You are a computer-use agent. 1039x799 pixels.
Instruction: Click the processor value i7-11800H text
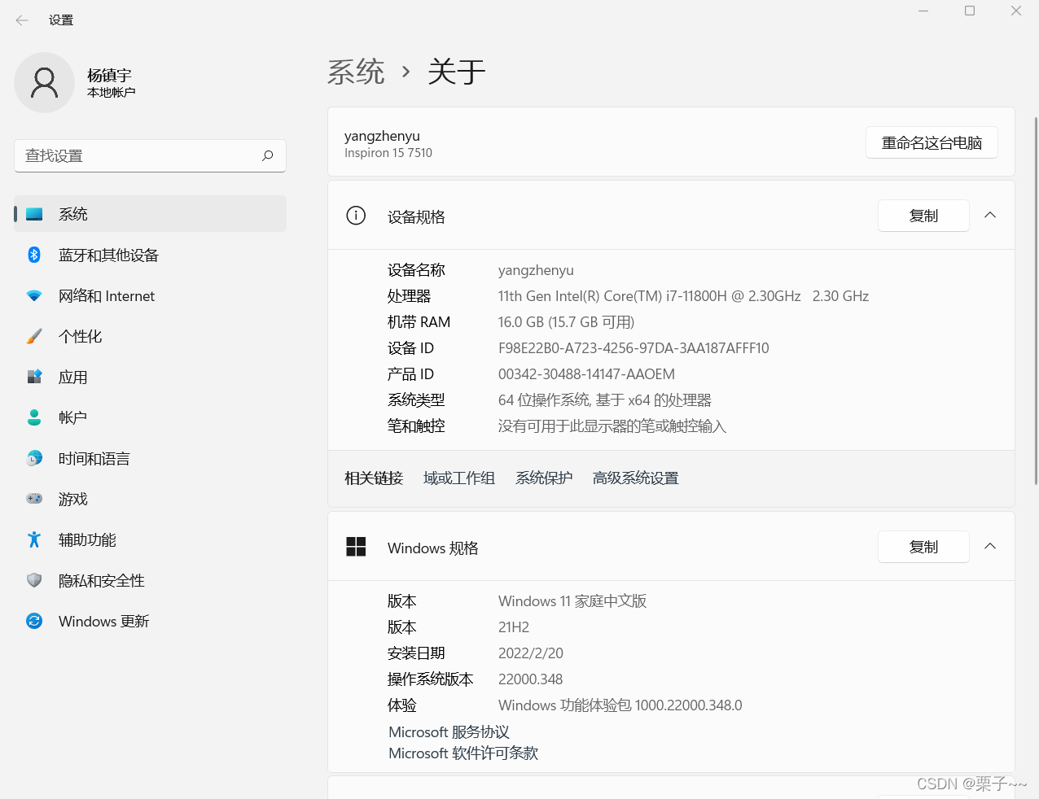[683, 296]
